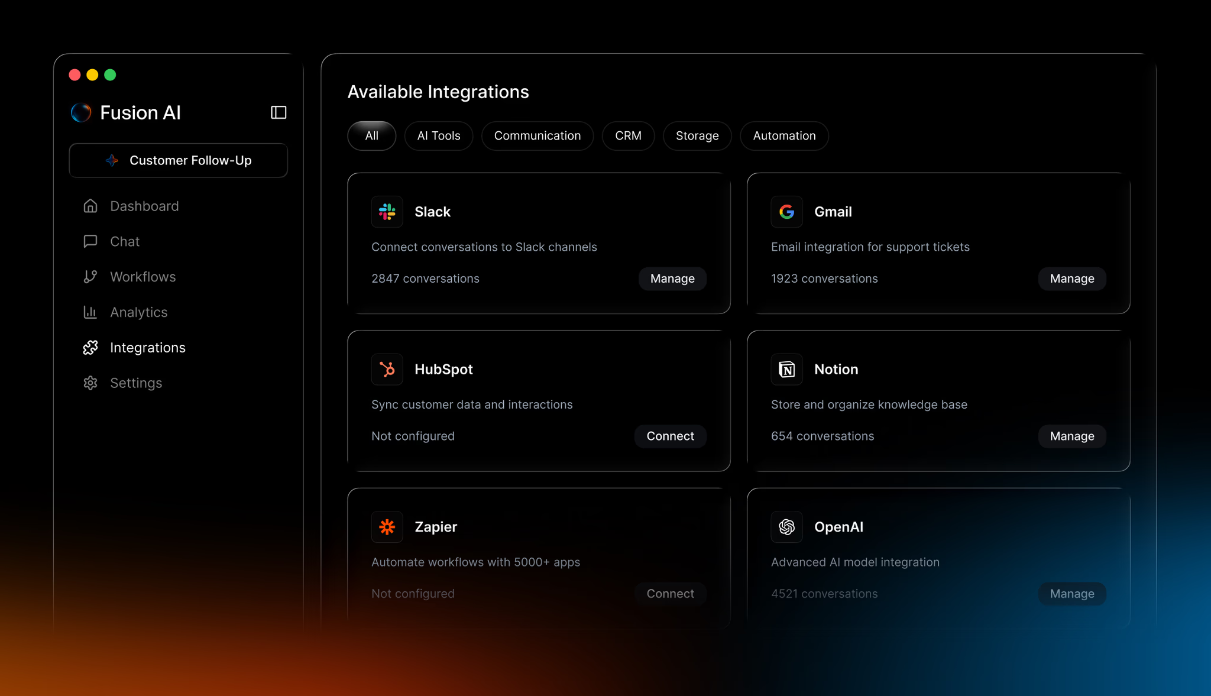Select the All filter pill
Image resolution: width=1211 pixels, height=696 pixels.
pos(371,136)
